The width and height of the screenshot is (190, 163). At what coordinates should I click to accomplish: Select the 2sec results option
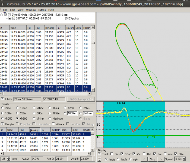[2, 108]
